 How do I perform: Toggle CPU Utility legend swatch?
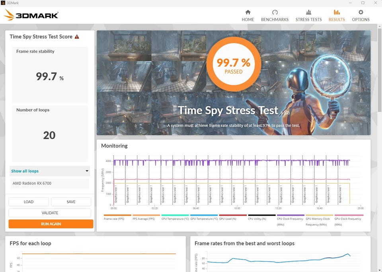[262, 215]
